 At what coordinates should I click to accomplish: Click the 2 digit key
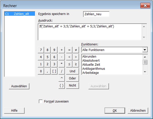pyautogui.click(x=47, y=64)
